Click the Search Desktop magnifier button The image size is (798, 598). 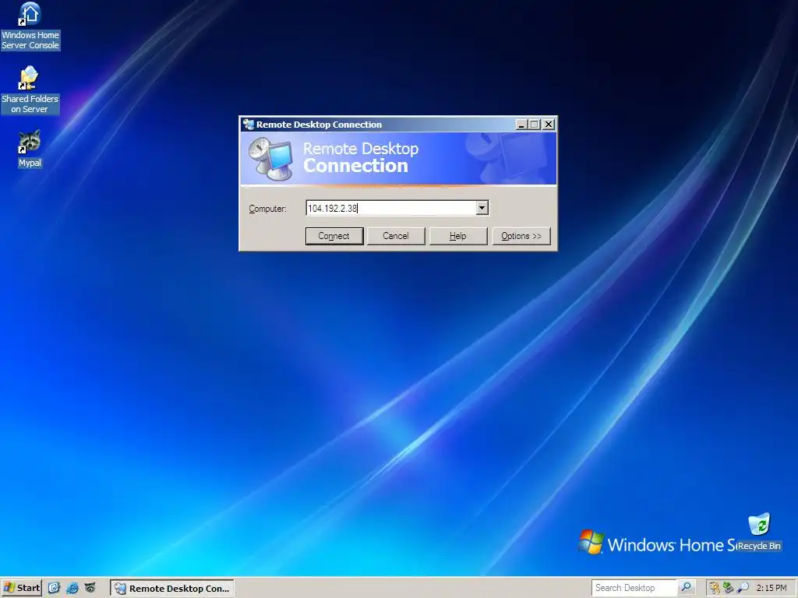pos(687,588)
